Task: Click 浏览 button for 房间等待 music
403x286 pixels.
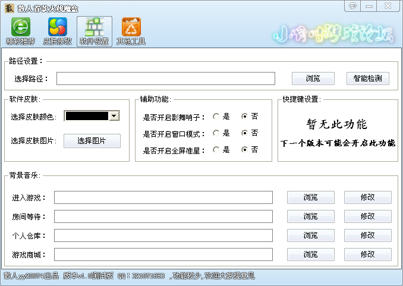Action: 311,216
